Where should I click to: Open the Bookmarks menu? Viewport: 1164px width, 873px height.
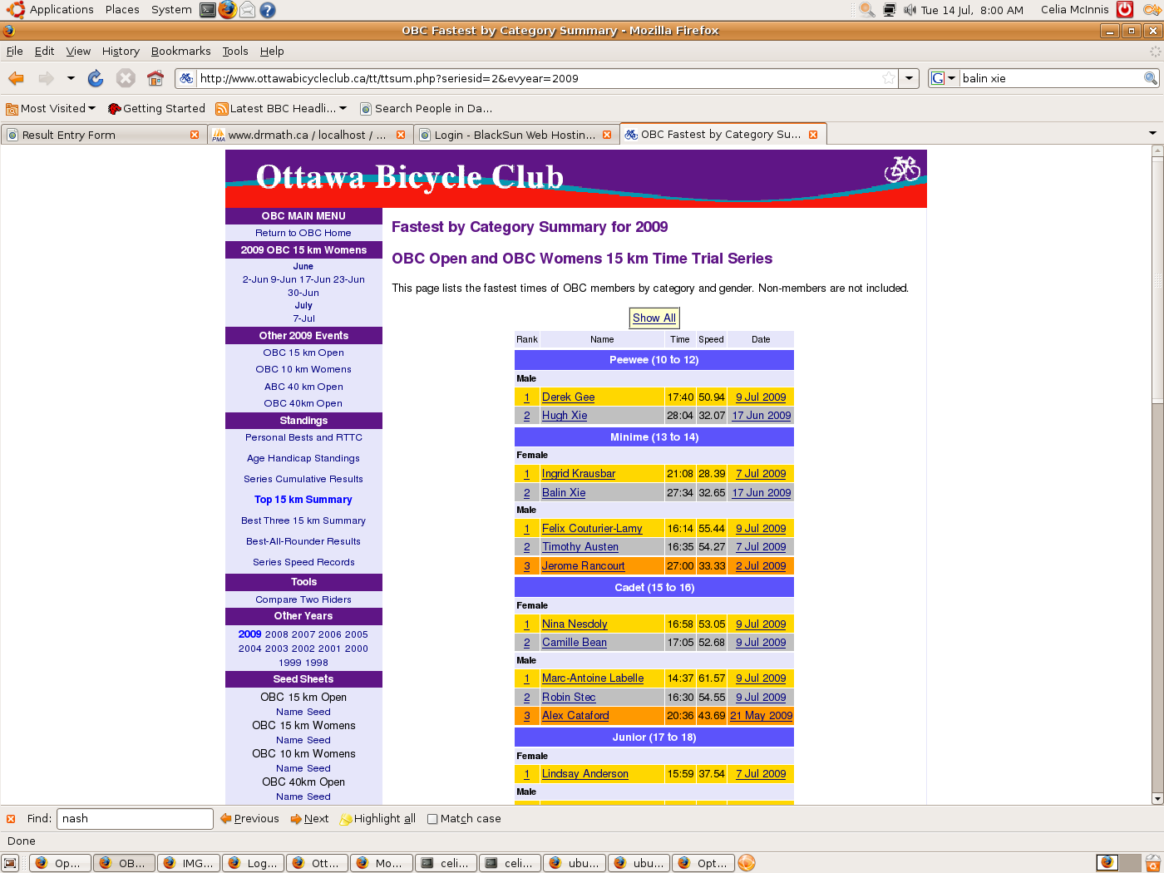180,51
